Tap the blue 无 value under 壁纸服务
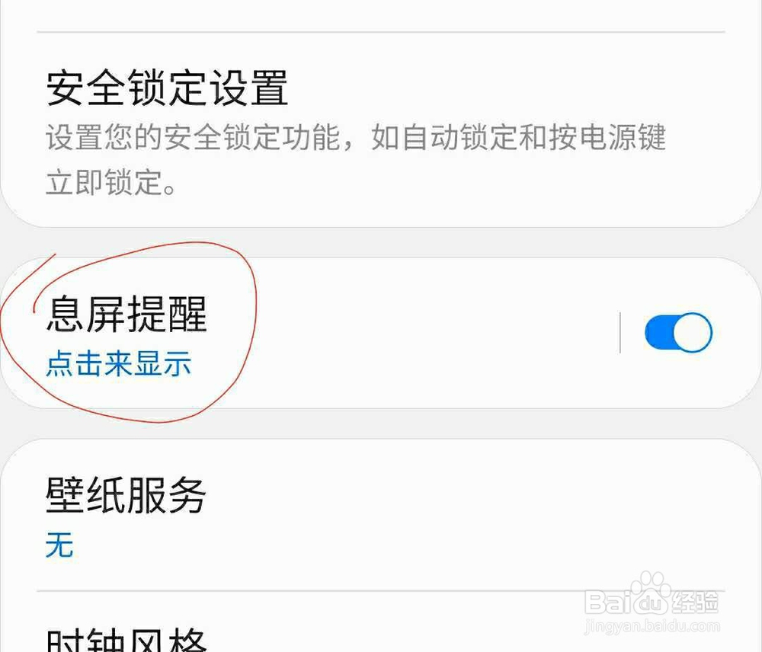 coord(59,544)
